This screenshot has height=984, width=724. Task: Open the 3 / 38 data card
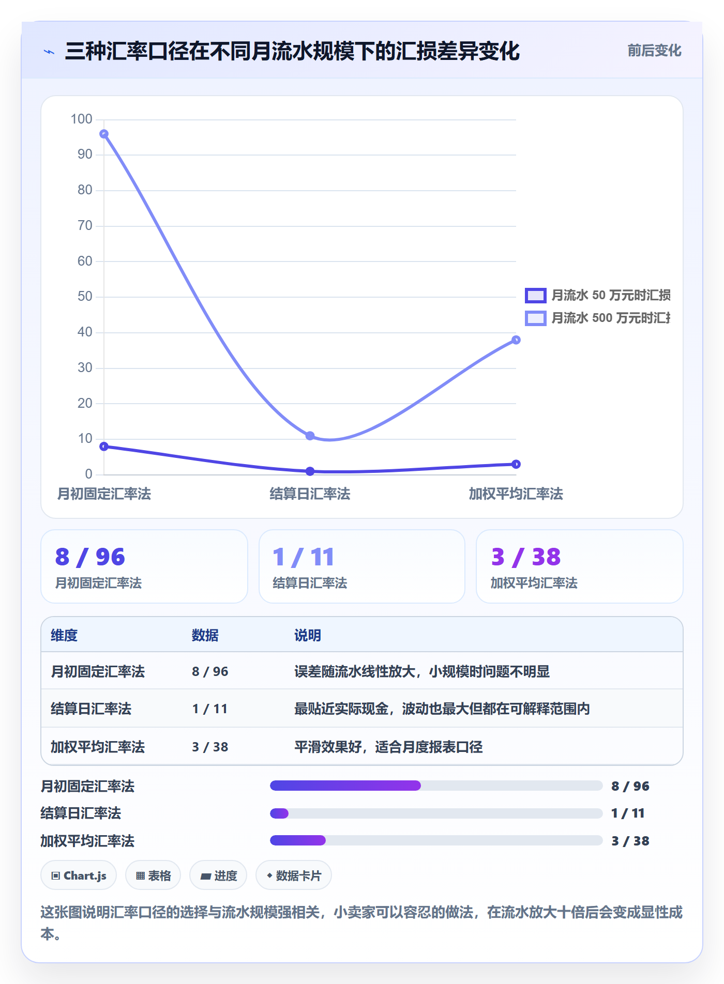point(580,566)
